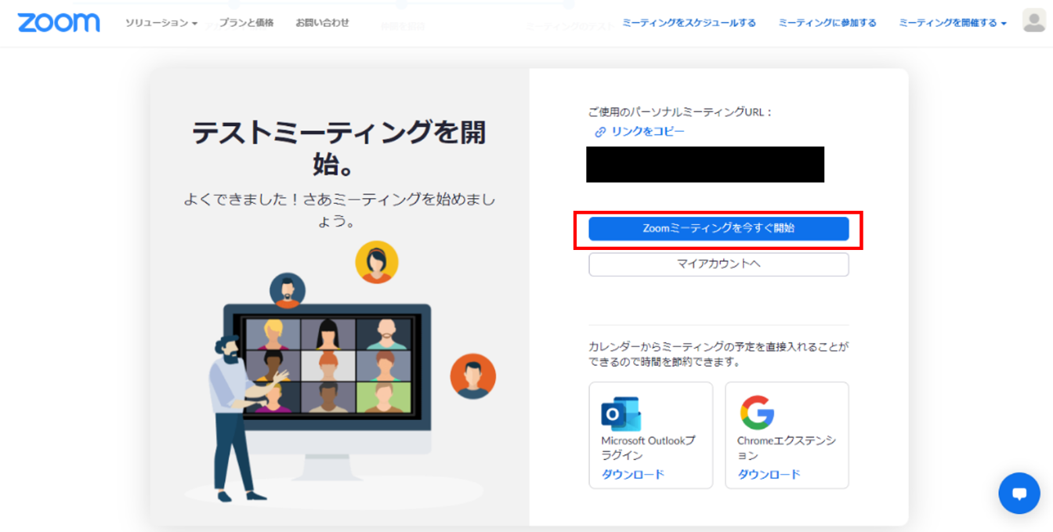Open お問い合わせ page
1053x532 pixels.
(x=322, y=23)
